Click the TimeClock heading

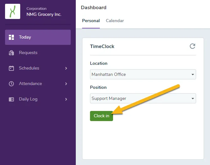pyautogui.click(x=102, y=46)
